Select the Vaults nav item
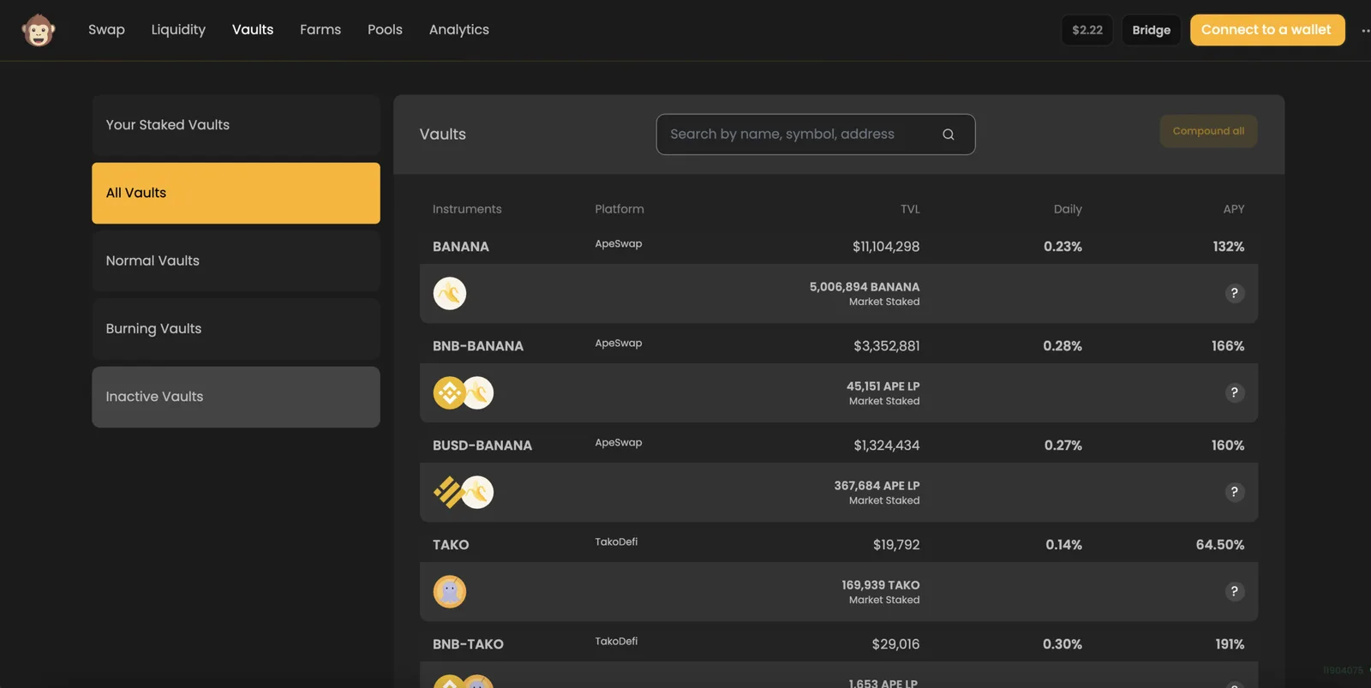This screenshot has height=688, width=1371. click(253, 29)
